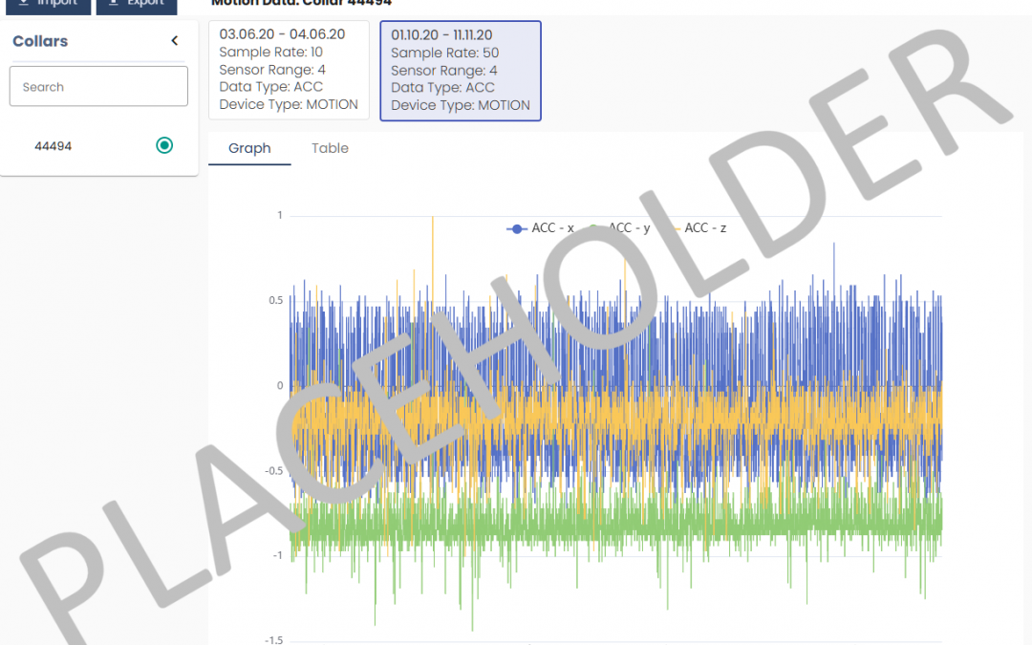1032x645 pixels.
Task: Click the yellow ACC - z legend marker
Action: pyautogui.click(x=671, y=228)
